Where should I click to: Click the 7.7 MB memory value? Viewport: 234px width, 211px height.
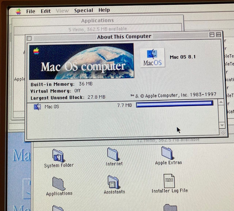click(124, 105)
